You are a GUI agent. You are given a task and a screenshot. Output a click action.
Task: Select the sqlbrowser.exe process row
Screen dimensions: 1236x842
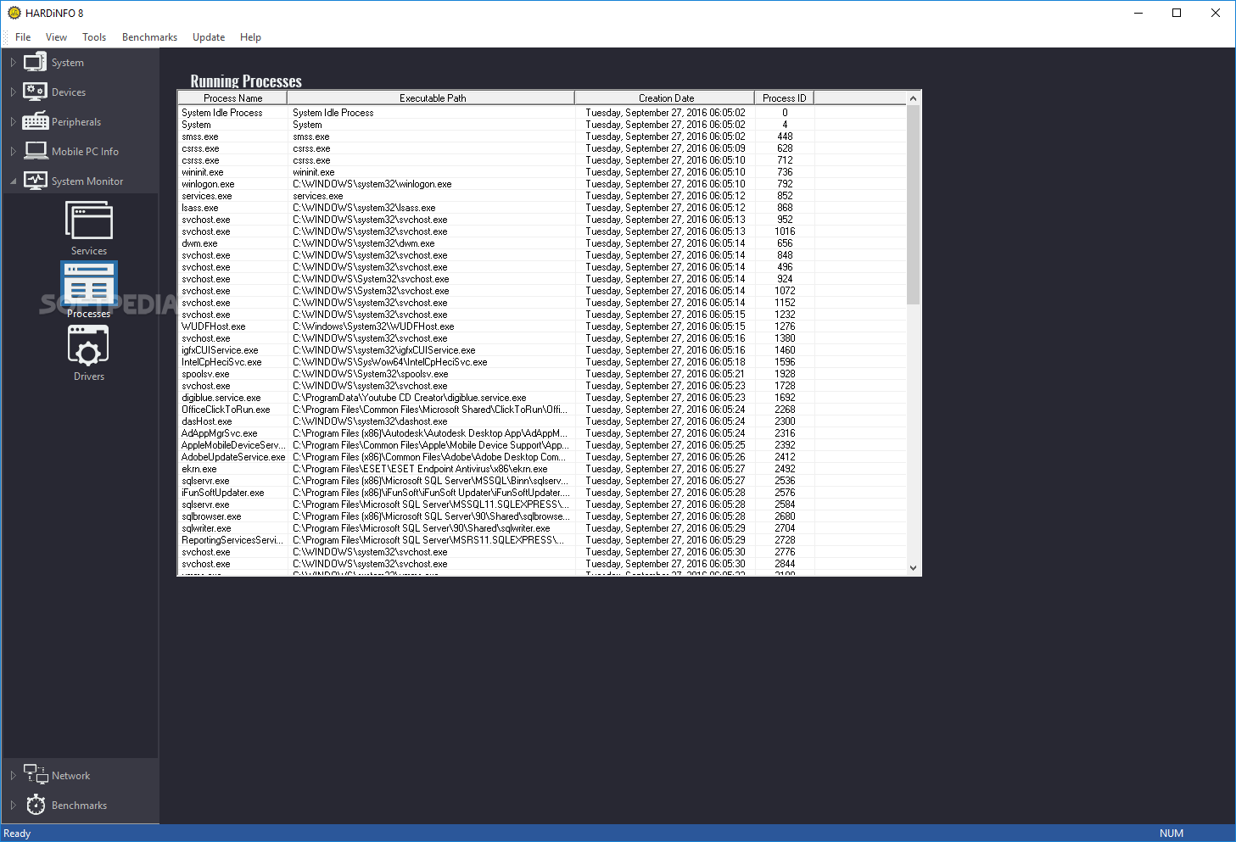tap(541, 516)
